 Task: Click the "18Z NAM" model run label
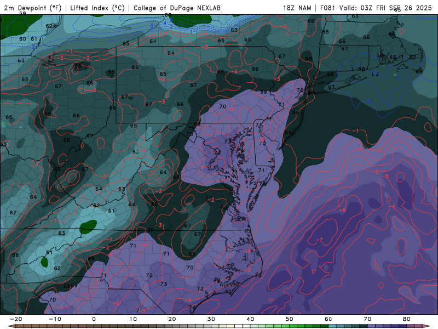(297, 8)
